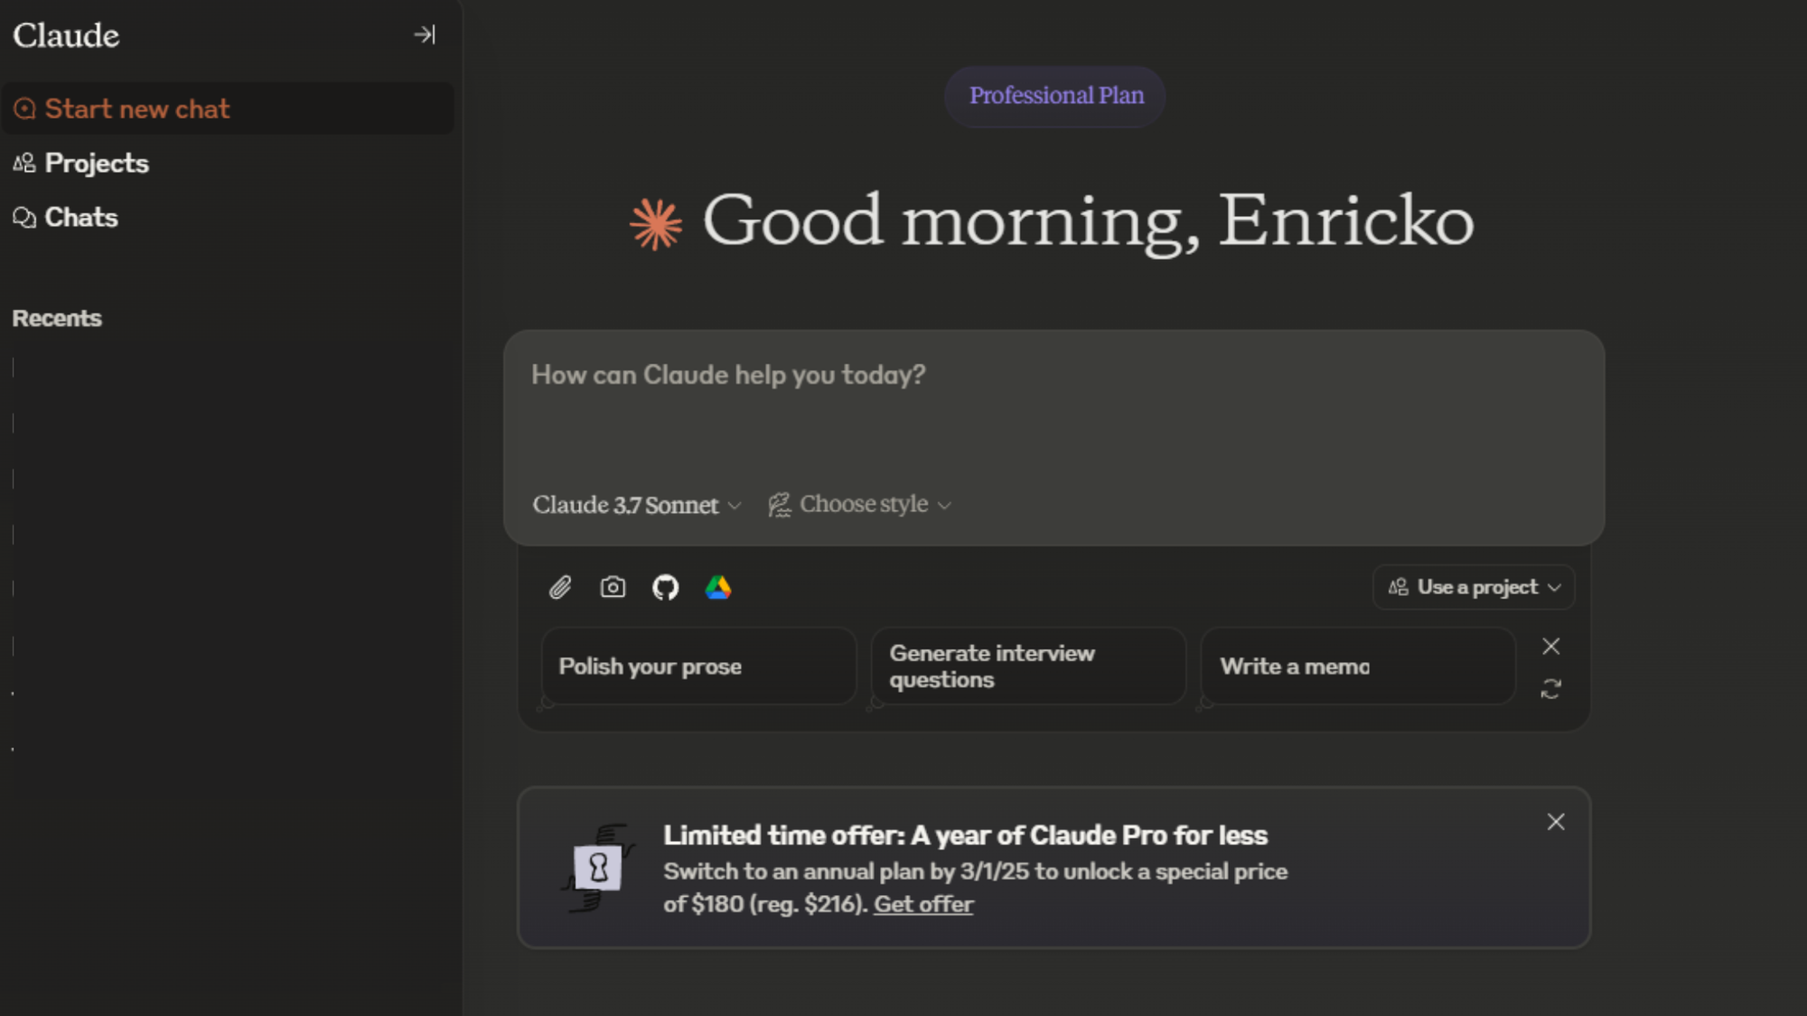Collapse the sidebar with the arrow icon
The image size is (1807, 1016).
point(425,35)
